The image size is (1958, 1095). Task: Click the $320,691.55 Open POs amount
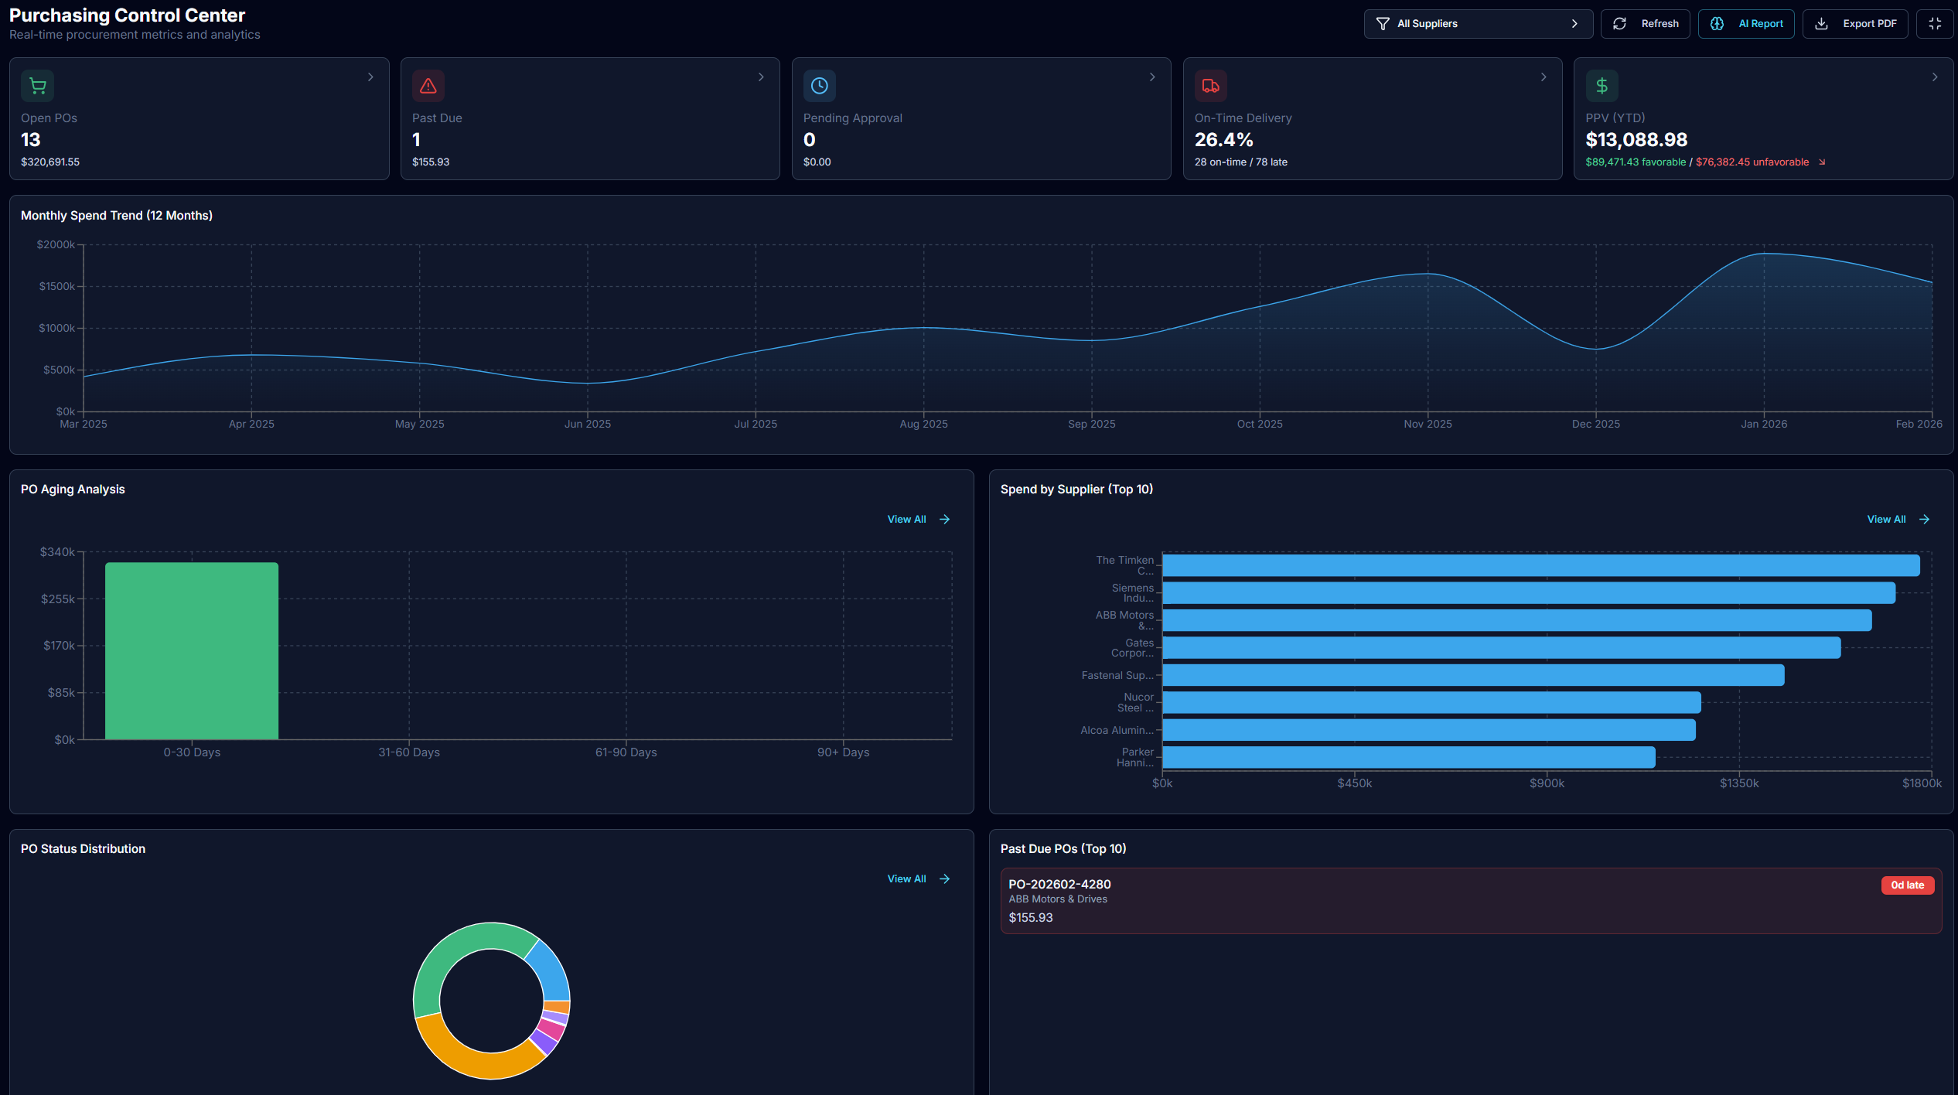click(x=50, y=162)
